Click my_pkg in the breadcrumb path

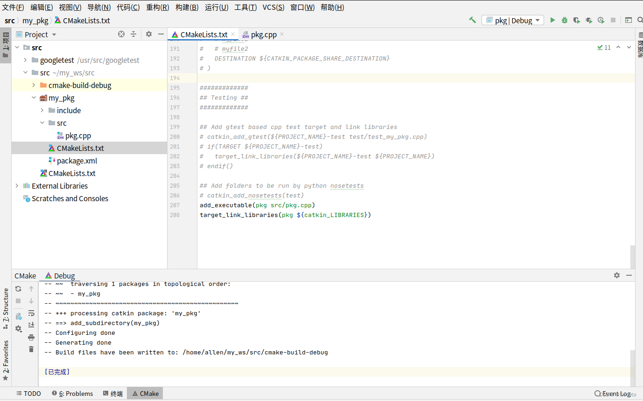pyautogui.click(x=35, y=20)
